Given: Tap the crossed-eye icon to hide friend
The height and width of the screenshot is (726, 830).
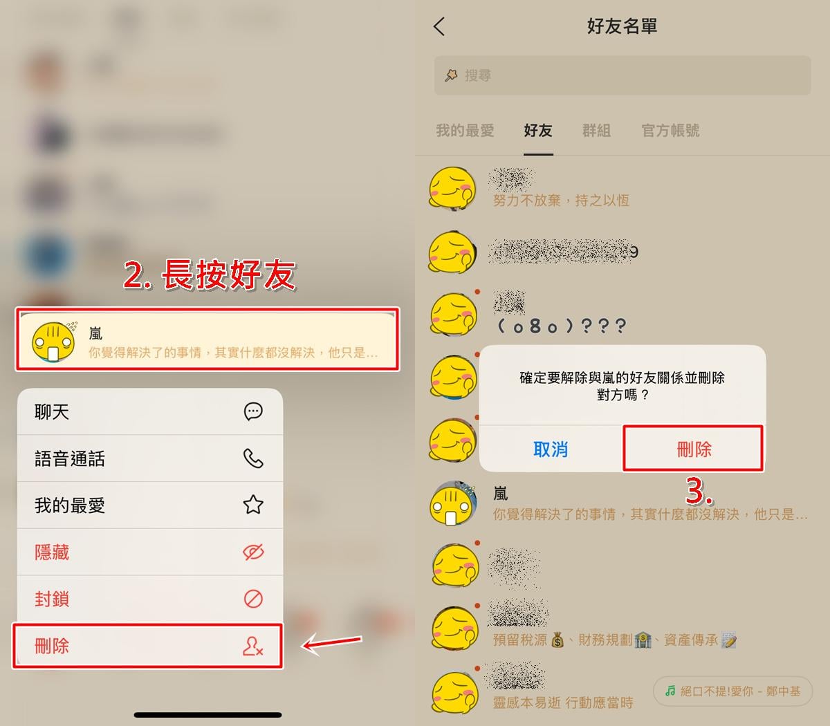Looking at the screenshot, I should pos(253,552).
